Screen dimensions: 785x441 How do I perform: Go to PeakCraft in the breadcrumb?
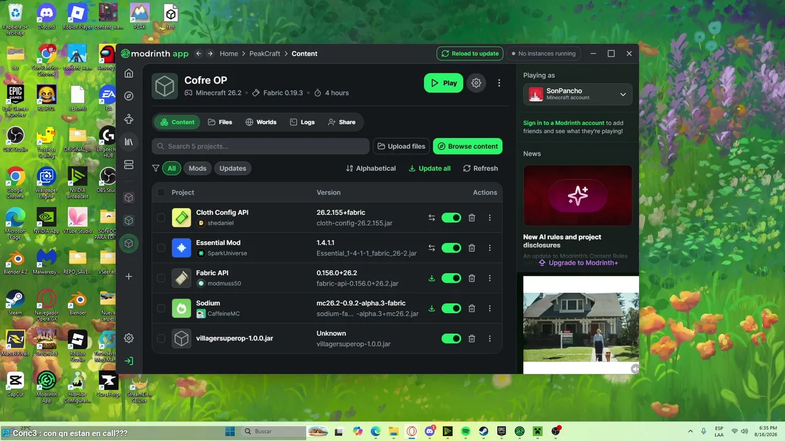[265, 53]
